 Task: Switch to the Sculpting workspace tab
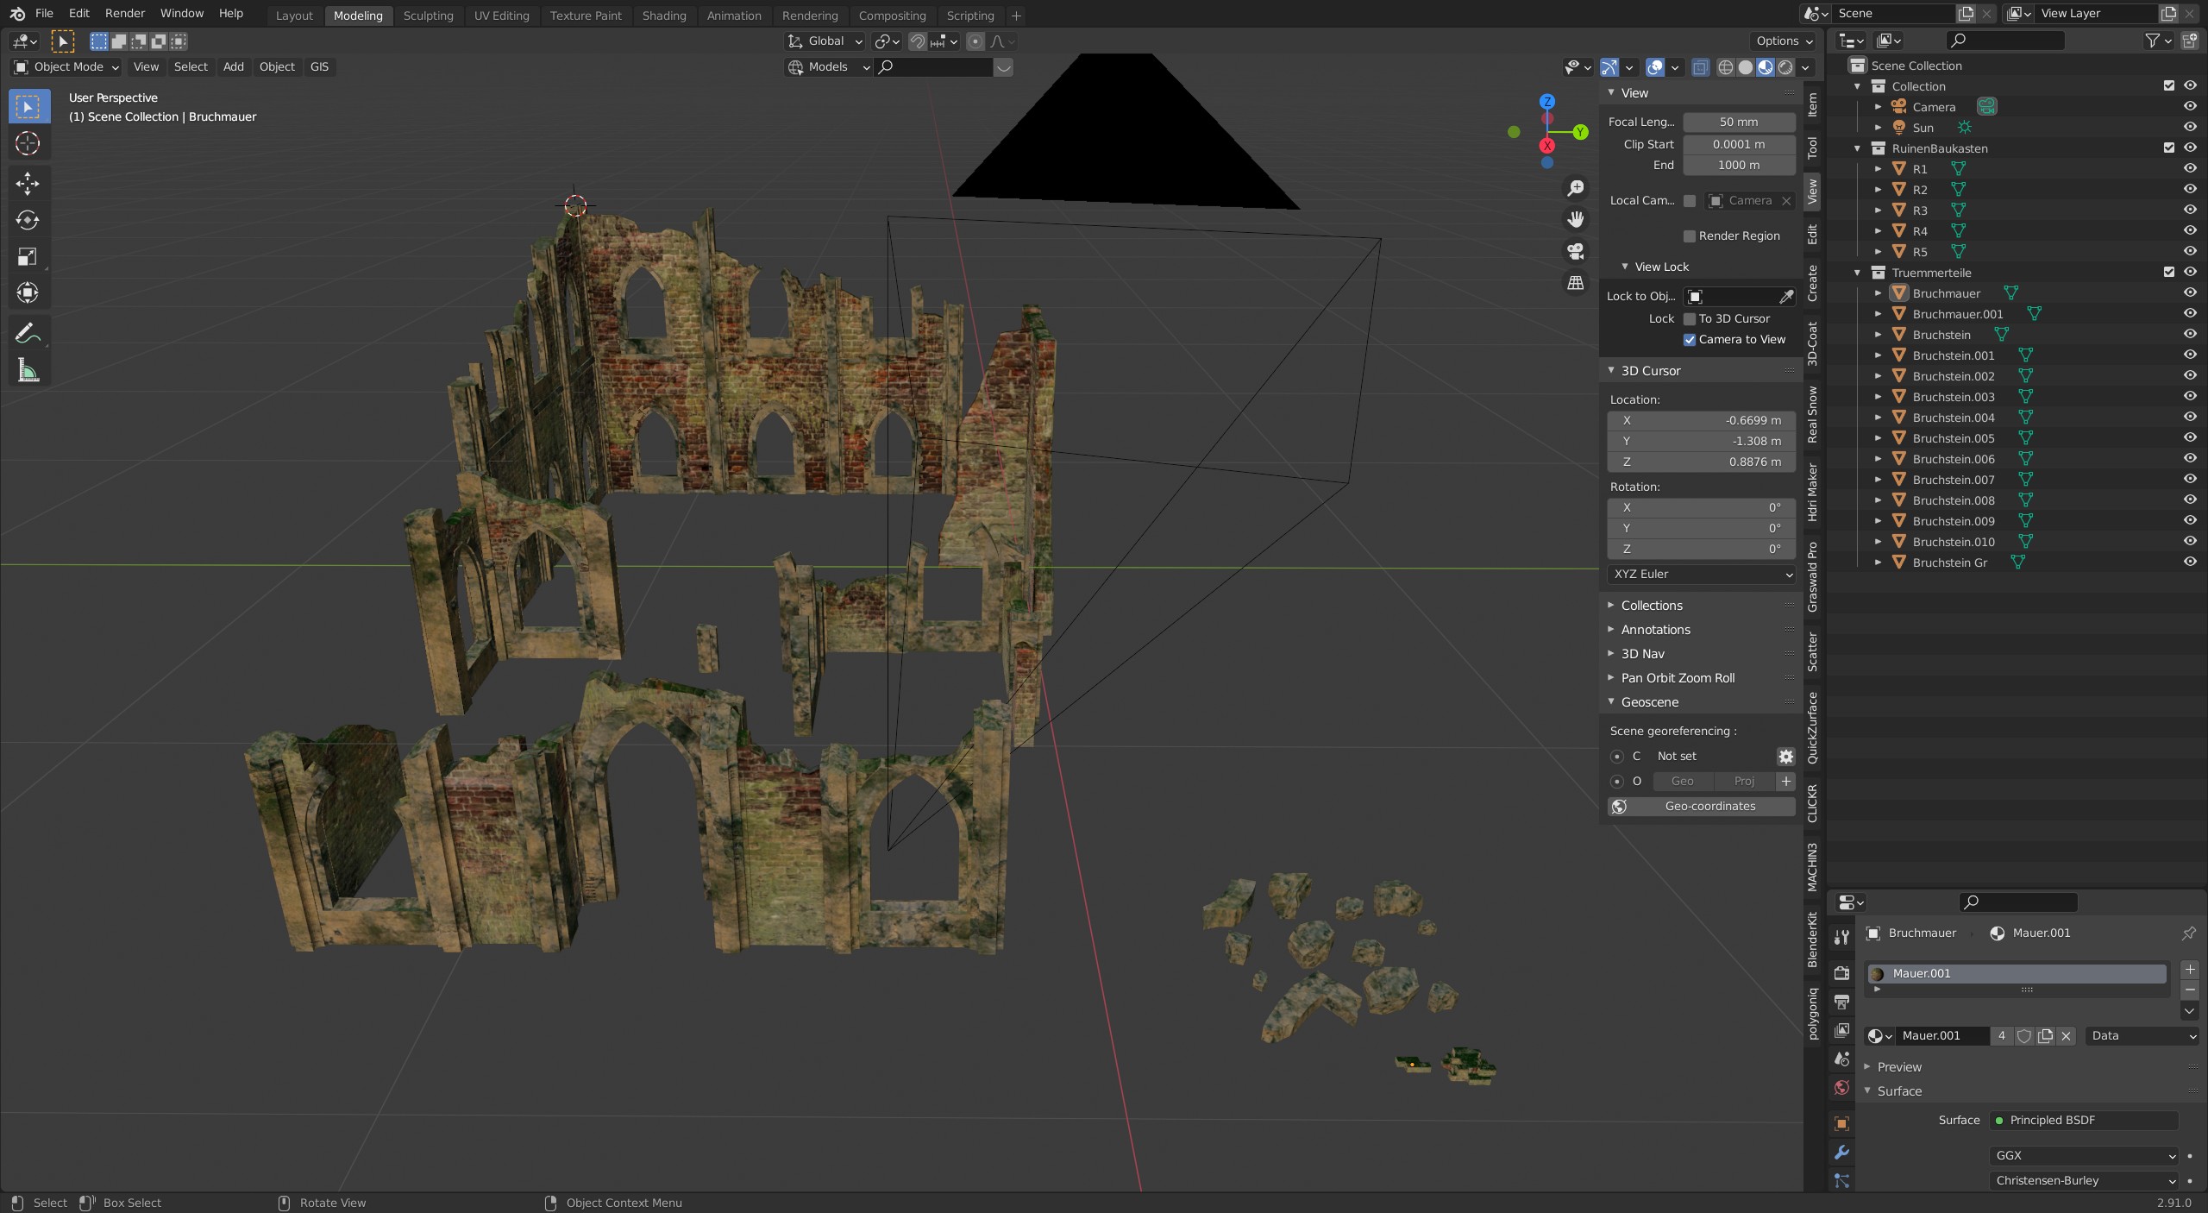[428, 16]
